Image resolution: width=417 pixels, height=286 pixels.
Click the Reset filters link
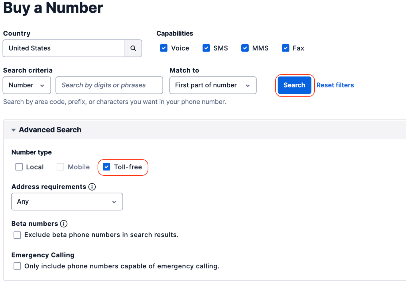[x=335, y=85]
